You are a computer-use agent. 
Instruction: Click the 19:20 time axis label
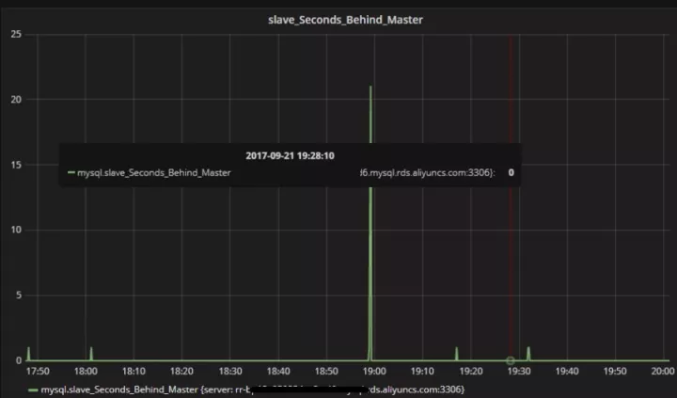click(471, 372)
